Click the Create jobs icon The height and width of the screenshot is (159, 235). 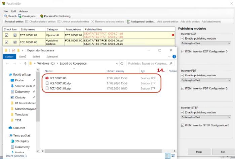[x=20, y=16]
